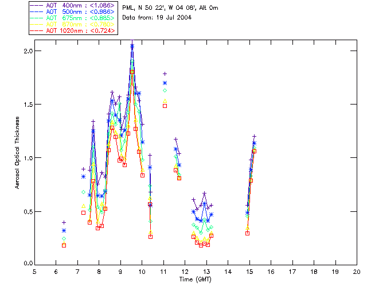This screenshot has width=367, height=294.
Task: Click the isolated yellow triangle marker above hour 11
Action: pos(165,101)
